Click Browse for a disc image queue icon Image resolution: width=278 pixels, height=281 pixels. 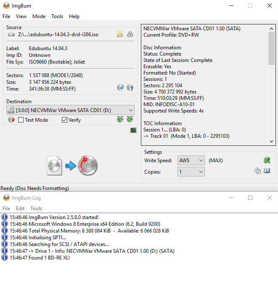130,34
